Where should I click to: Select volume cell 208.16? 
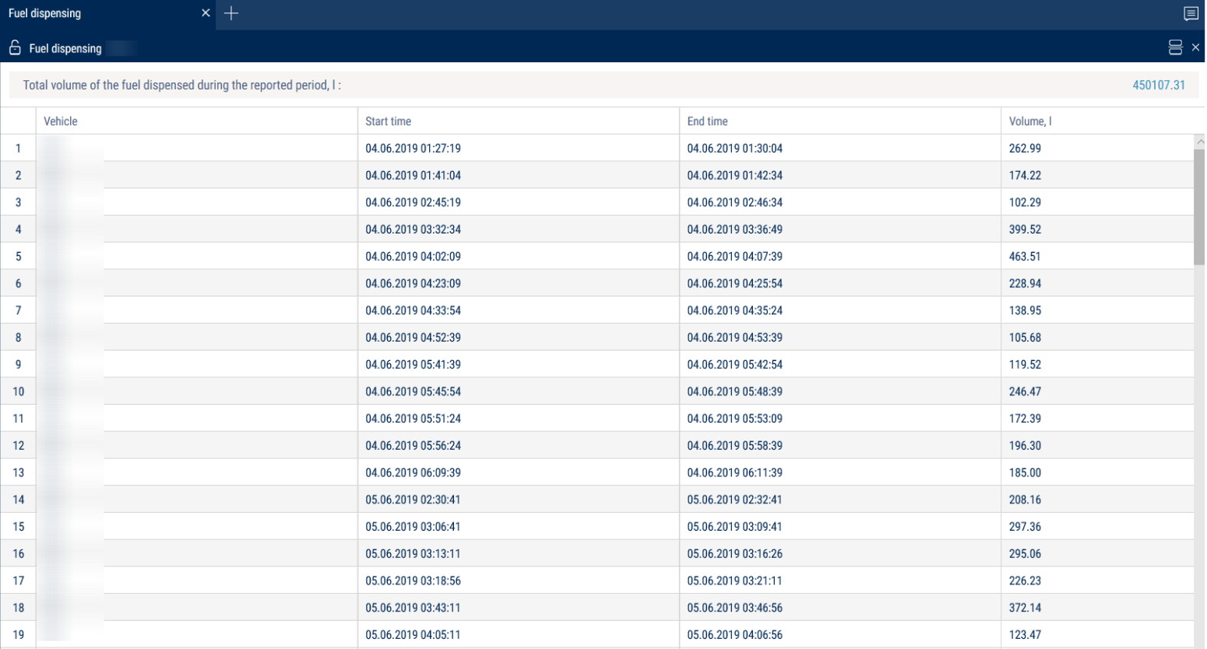pos(1025,500)
